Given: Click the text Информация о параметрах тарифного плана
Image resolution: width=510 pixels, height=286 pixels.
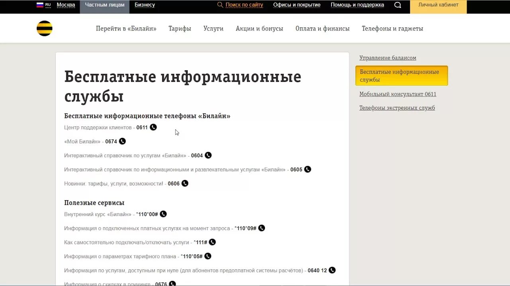Looking at the screenshot, I should click(120, 257).
